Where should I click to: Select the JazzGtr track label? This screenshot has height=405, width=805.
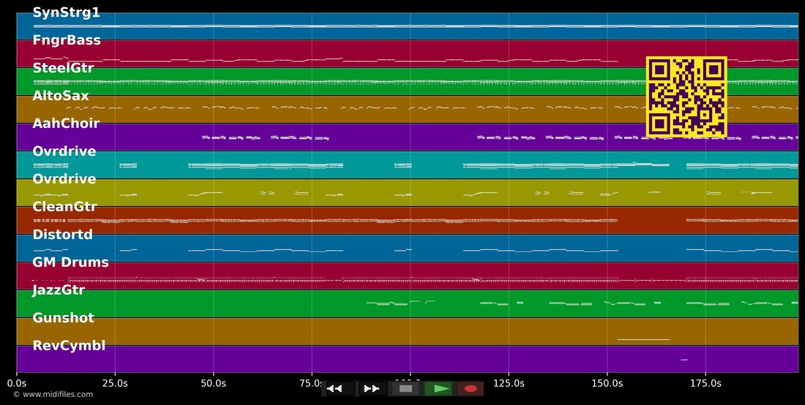(x=59, y=290)
